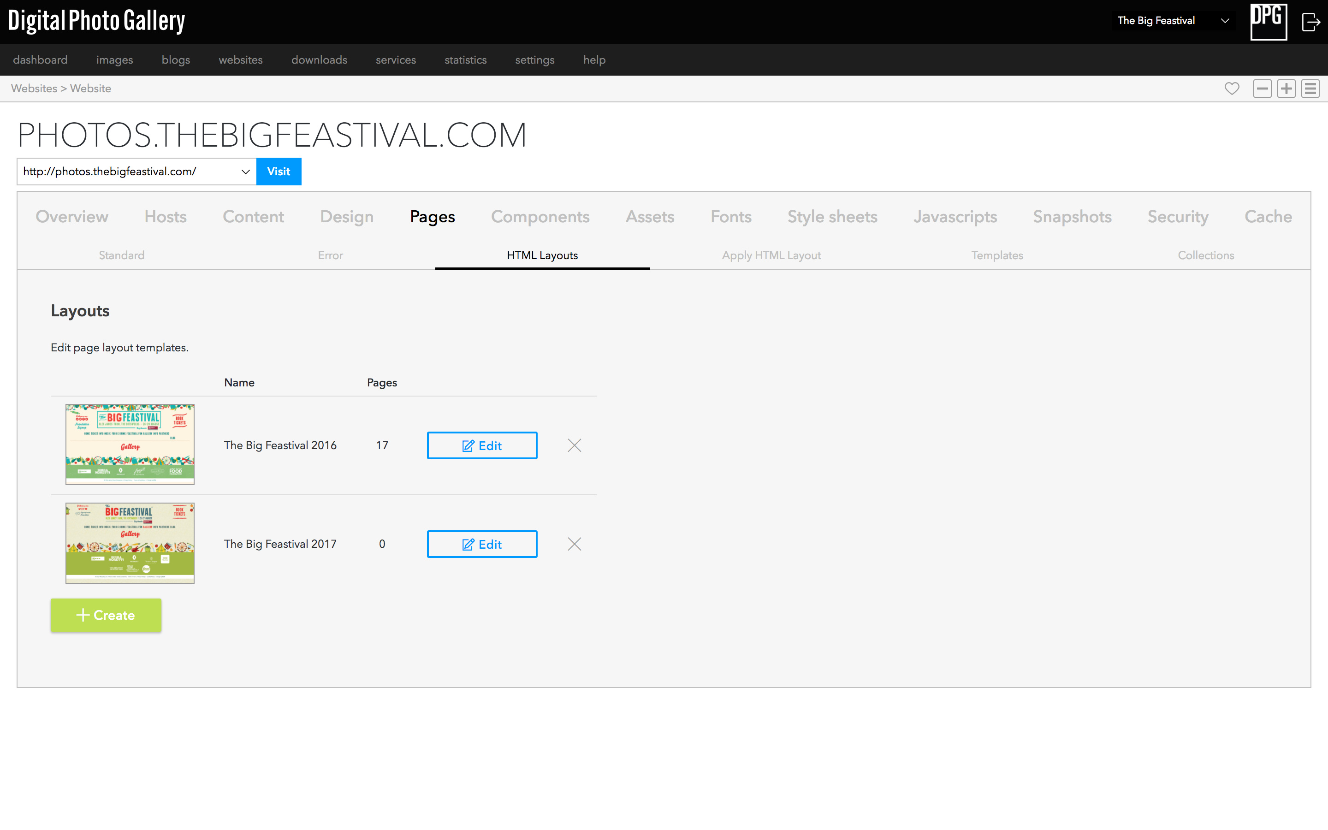Edit The Big Feastival 2017 layout
Screen dimensions: 1328x830
482,544
